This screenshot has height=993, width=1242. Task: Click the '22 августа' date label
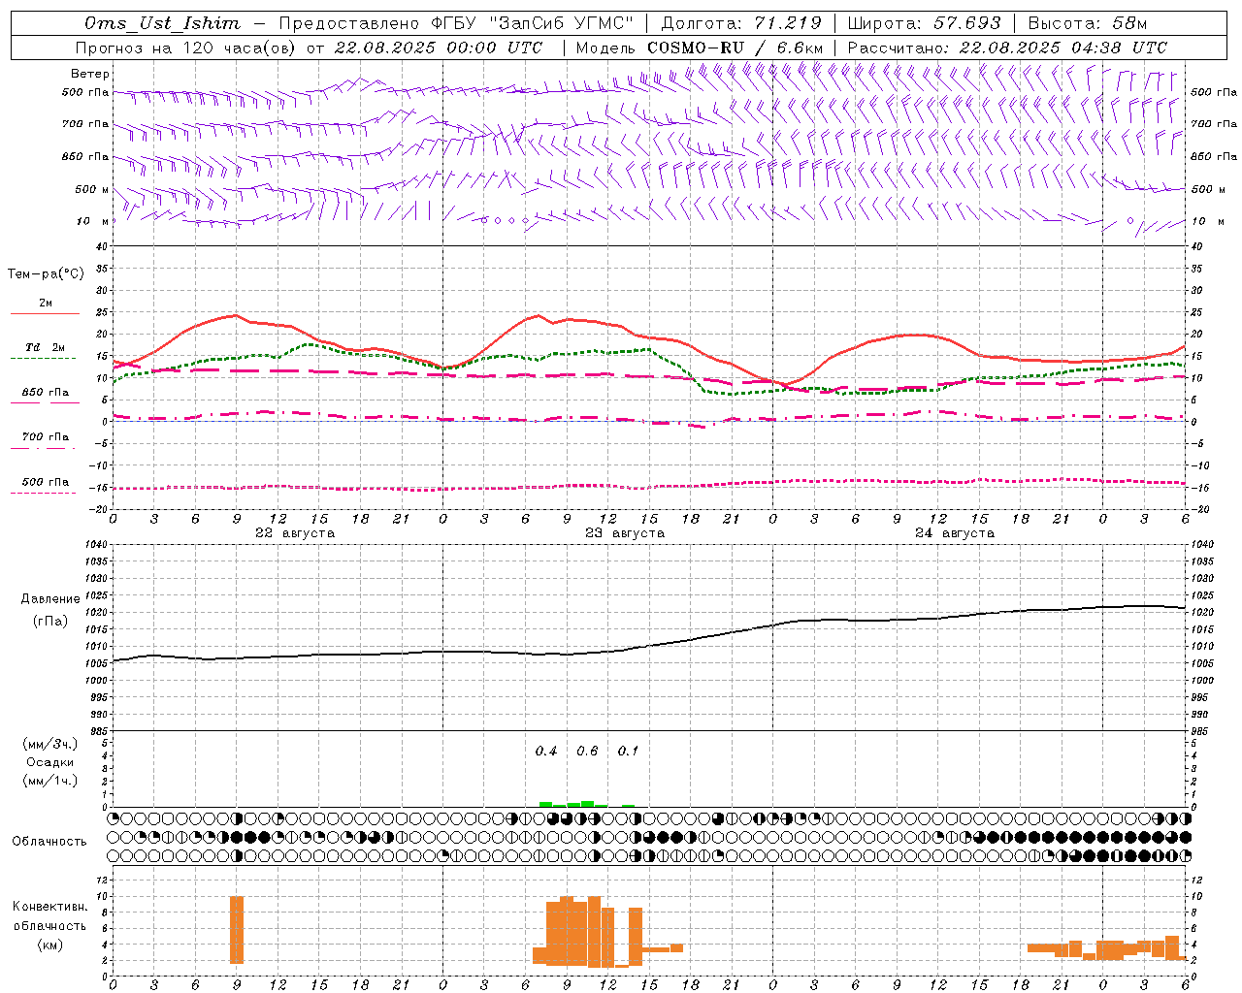[295, 533]
